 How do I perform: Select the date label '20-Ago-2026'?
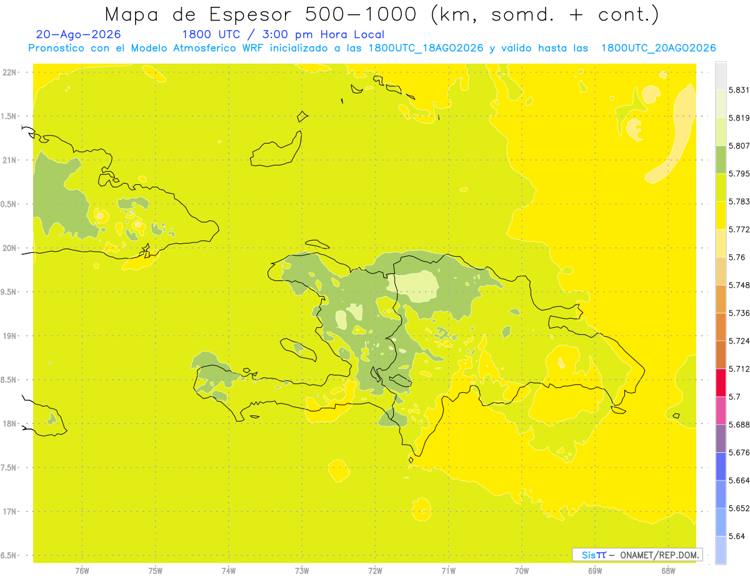pyautogui.click(x=79, y=34)
